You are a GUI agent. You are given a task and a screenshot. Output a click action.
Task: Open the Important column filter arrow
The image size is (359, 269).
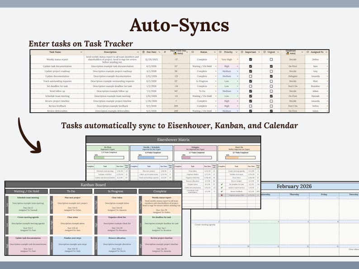coord(259,52)
